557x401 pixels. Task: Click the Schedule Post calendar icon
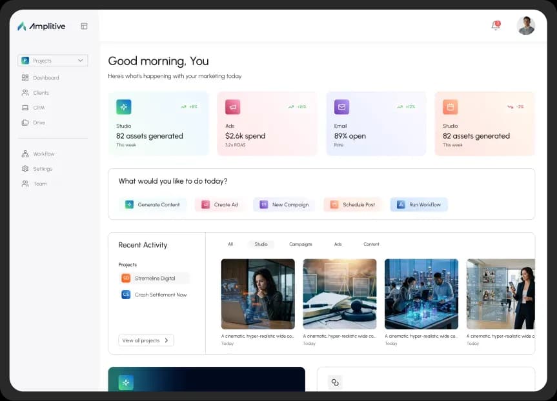click(x=334, y=204)
